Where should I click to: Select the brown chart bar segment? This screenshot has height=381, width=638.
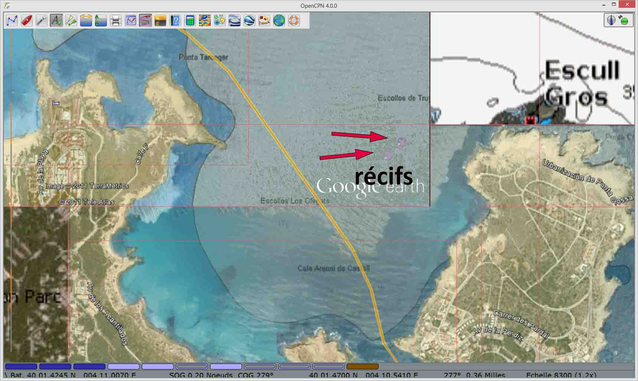[x=363, y=367]
